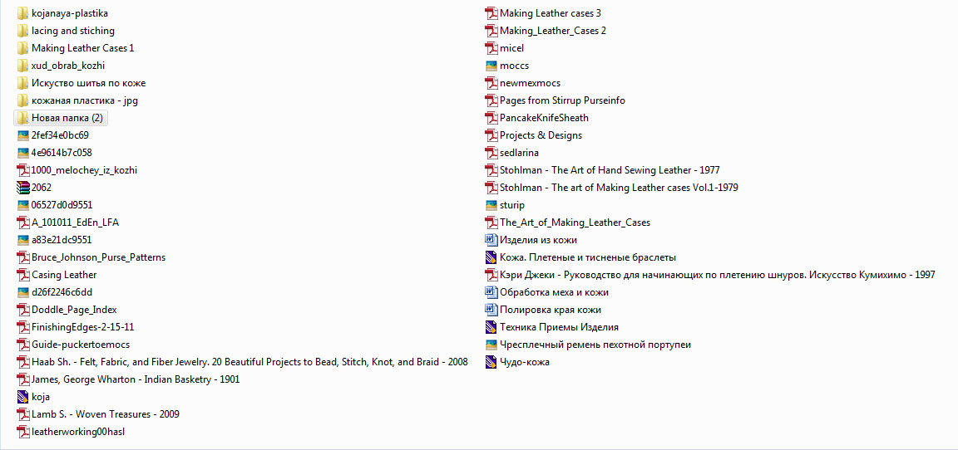Click the DjVu icon of Чудо-кожа
Image resolution: width=958 pixels, height=450 pixels.
(491, 362)
